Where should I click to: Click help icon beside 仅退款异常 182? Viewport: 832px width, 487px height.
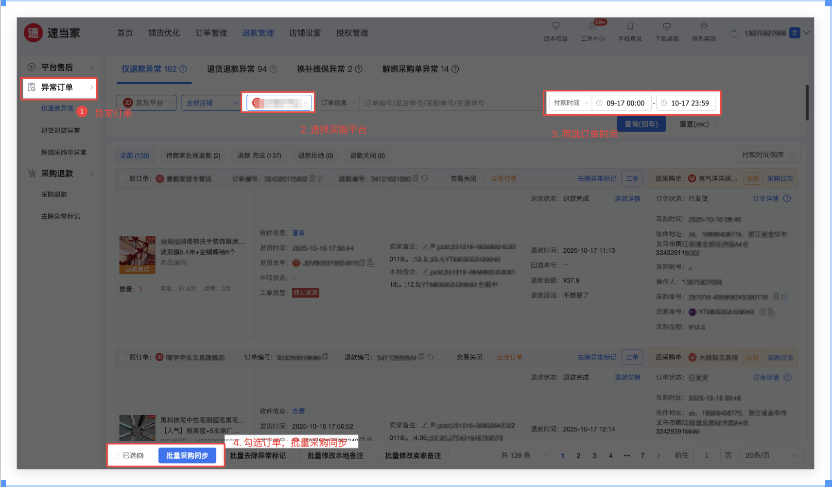[183, 69]
